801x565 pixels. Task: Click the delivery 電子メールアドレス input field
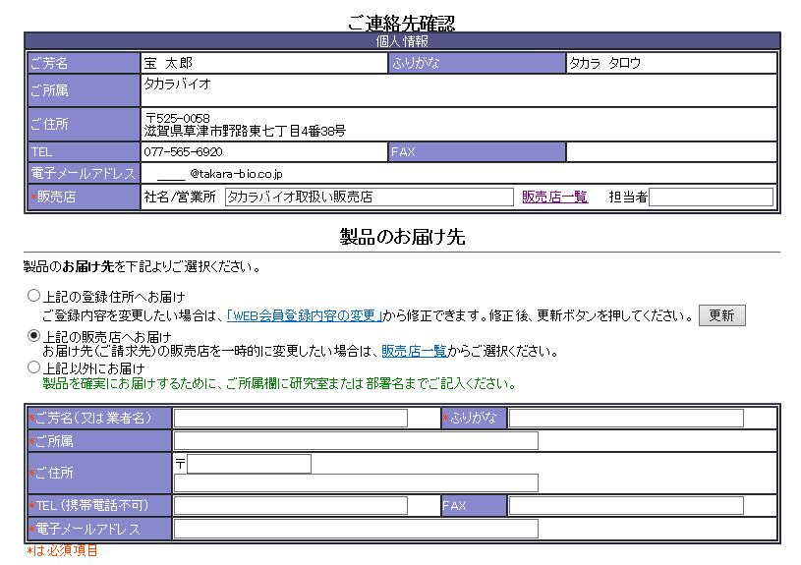356,529
